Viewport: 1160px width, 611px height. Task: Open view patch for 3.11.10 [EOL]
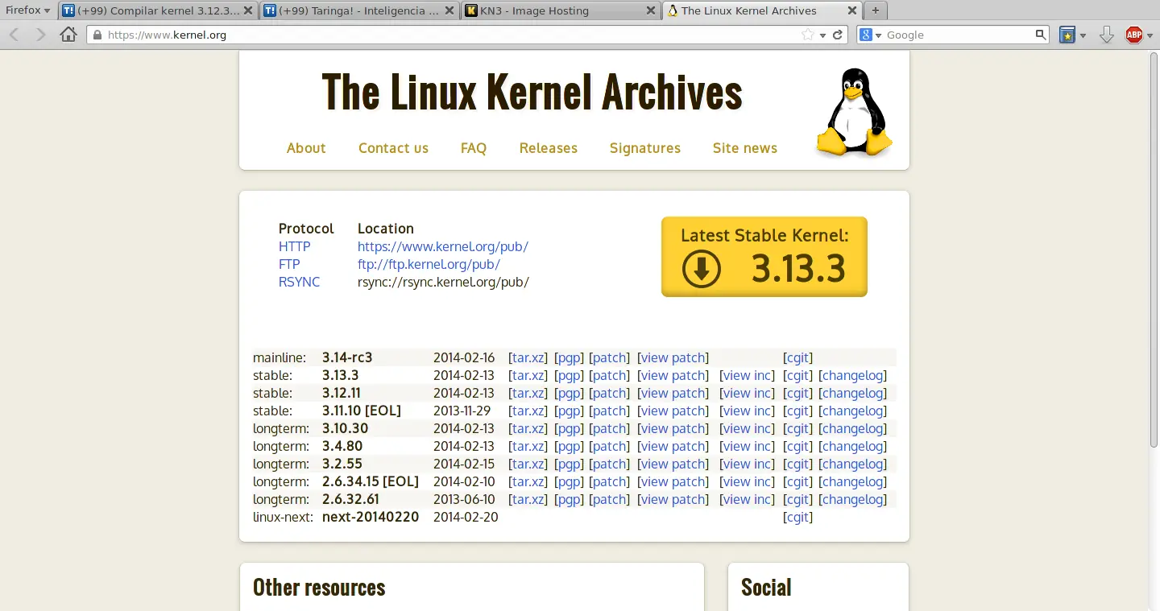pyautogui.click(x=673, y=411)
